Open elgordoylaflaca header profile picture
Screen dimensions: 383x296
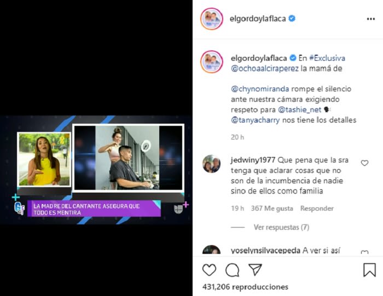coord(212,19)
